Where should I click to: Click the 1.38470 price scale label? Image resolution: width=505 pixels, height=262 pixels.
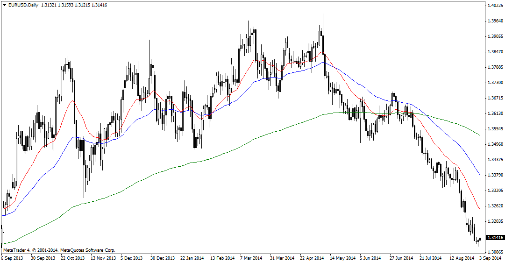(495, 52)
